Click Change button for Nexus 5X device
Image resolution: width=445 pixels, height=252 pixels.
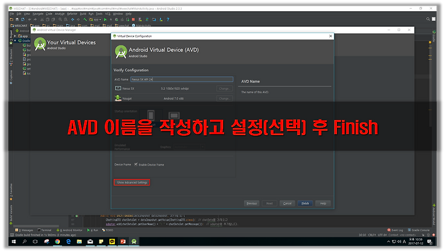point(224,89)
